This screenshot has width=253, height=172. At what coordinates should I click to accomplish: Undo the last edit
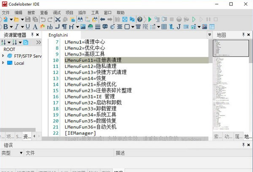point(43,20)
